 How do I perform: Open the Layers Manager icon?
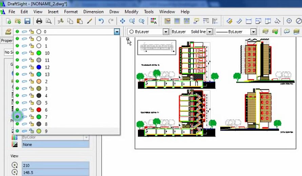point(8,32)
